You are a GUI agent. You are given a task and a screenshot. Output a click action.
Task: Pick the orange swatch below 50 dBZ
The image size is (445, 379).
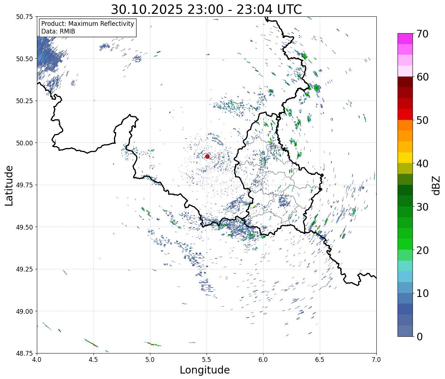click(x=405, y=125)
